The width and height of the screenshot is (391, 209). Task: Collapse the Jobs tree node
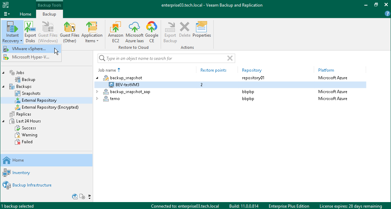3,73
